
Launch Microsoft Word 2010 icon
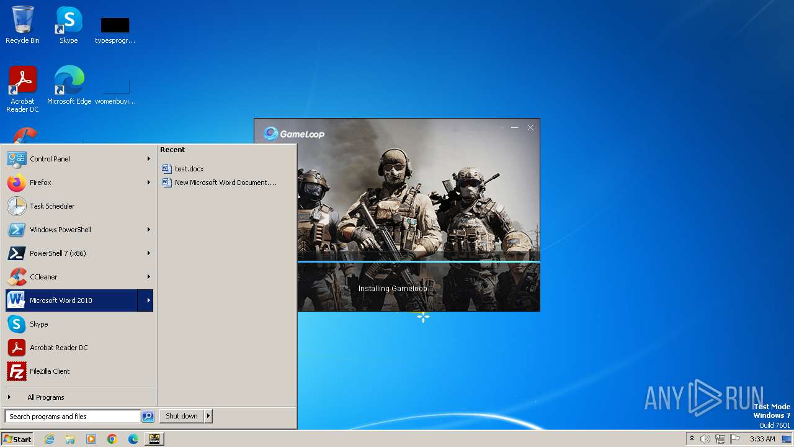point(16,300)
